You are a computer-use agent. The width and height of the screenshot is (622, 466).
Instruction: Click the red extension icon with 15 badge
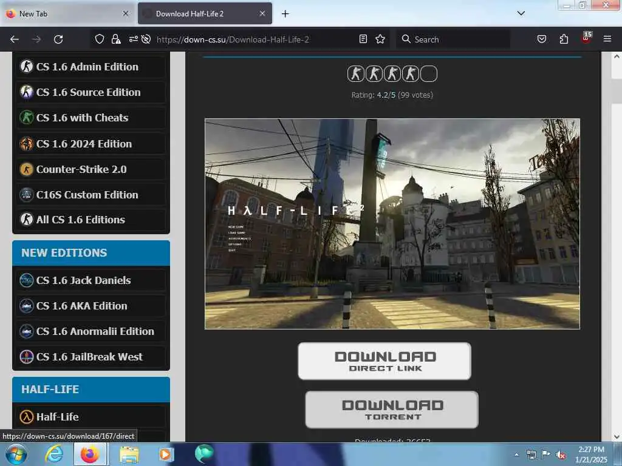coord(586,38)
